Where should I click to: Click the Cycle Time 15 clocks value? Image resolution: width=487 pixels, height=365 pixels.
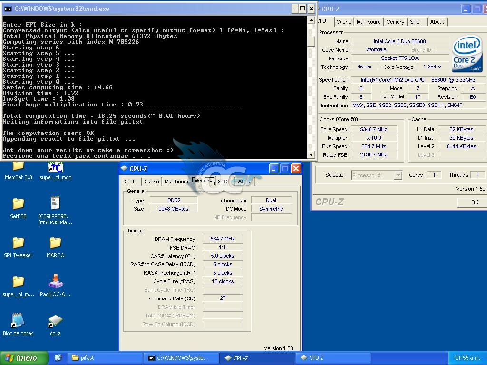(223, 281)
